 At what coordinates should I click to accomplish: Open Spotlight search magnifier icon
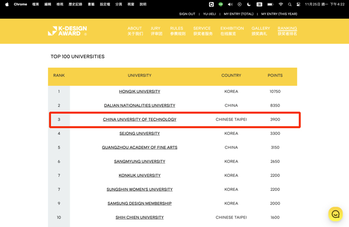290,4
